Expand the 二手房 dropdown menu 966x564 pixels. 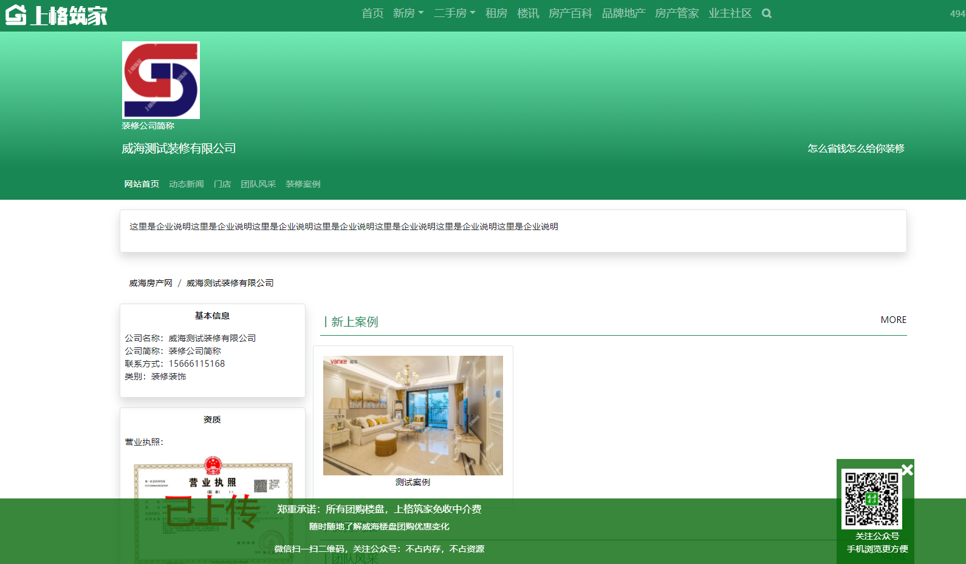(454, 13)
